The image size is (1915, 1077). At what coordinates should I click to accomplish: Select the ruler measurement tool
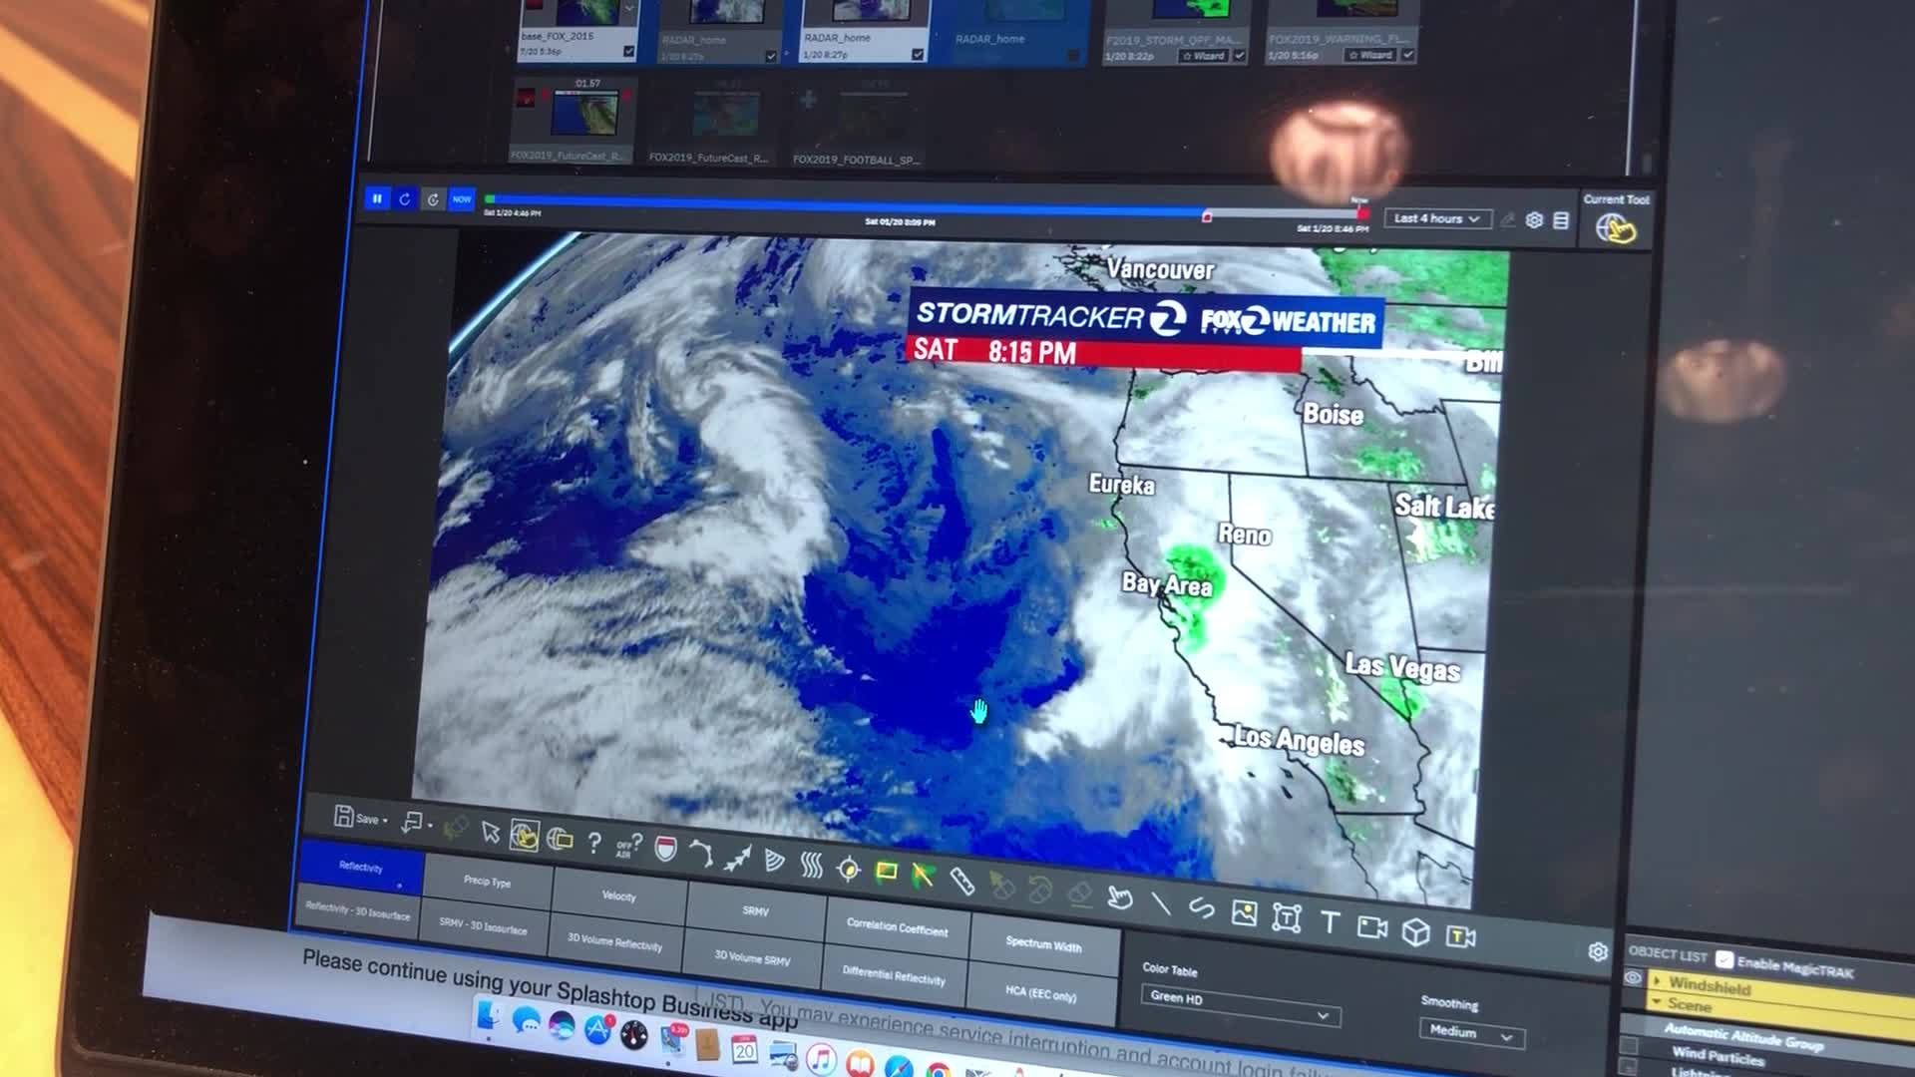click(x=961, y=881)
